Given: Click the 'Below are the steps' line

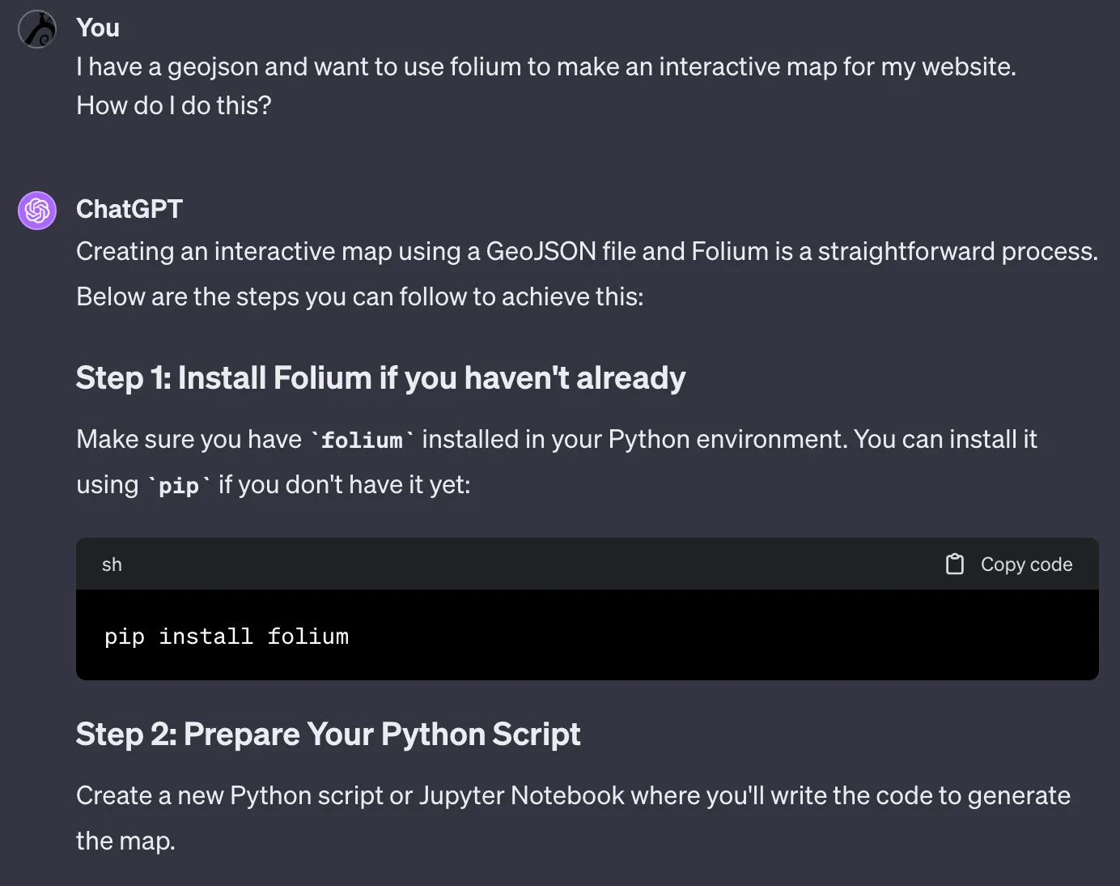Looking at the screenshot, I should click(359, 297).
